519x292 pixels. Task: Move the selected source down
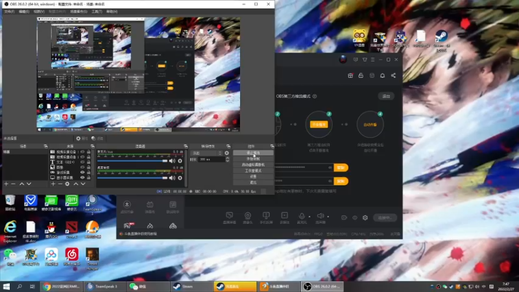click(x=83, y=184)
